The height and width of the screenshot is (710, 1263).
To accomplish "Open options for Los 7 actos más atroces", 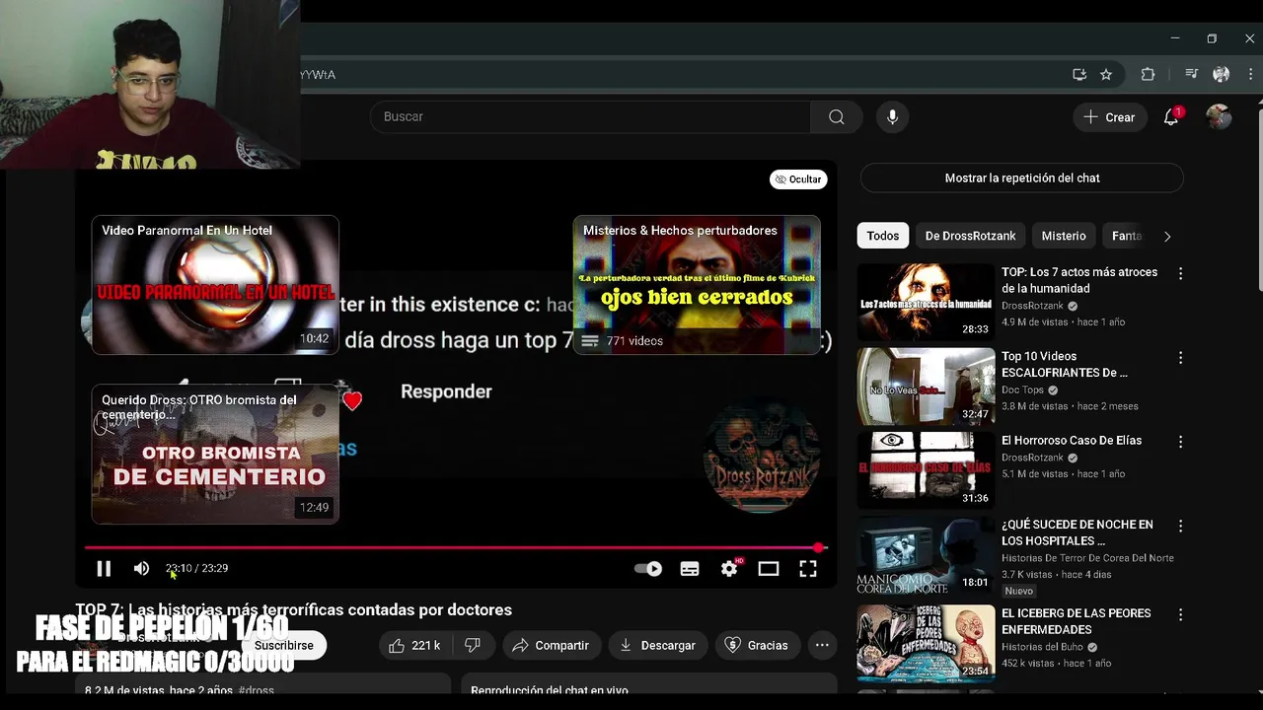I will (x=1180, y=273).
